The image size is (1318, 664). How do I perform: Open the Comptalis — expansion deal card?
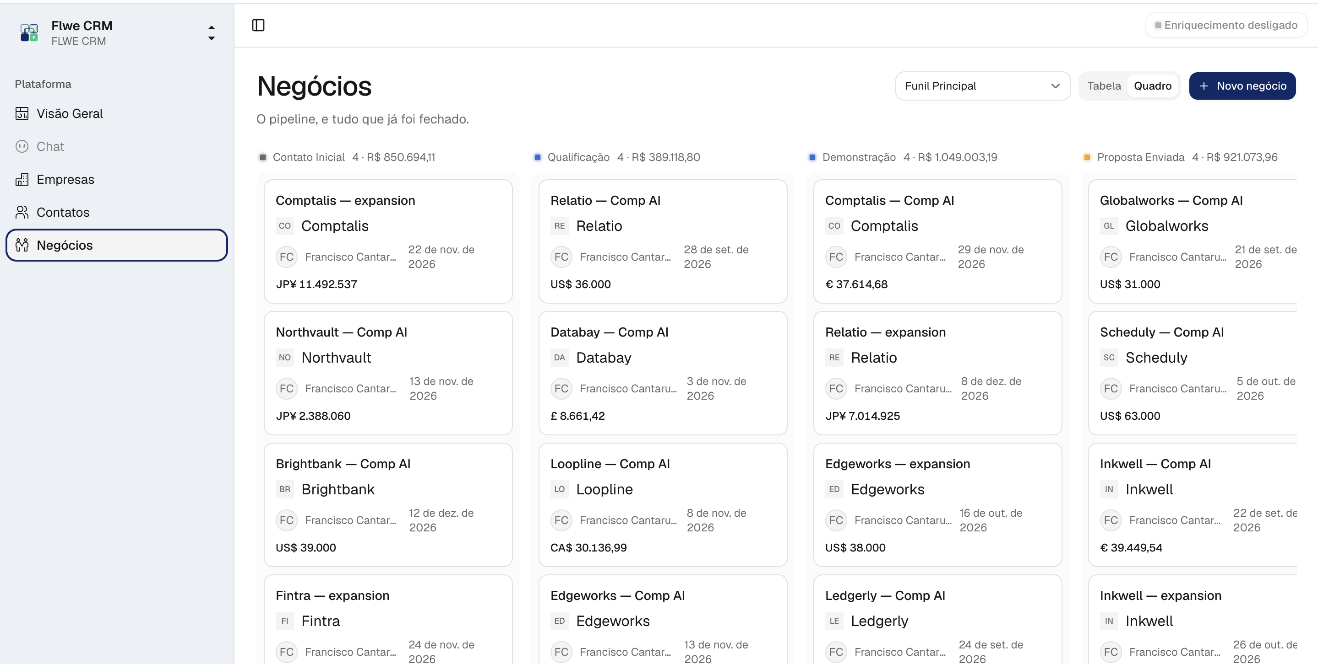click(388, 241)
